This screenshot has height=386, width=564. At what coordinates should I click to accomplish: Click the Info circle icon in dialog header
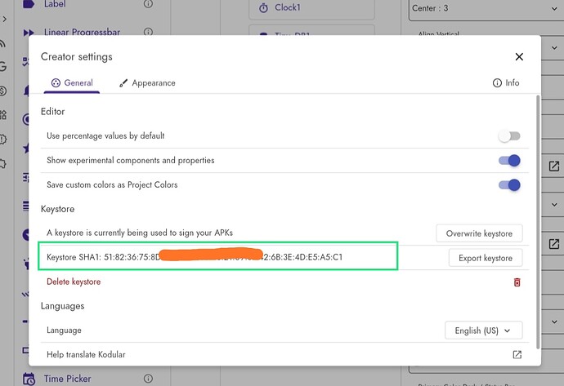click(497, 83)
